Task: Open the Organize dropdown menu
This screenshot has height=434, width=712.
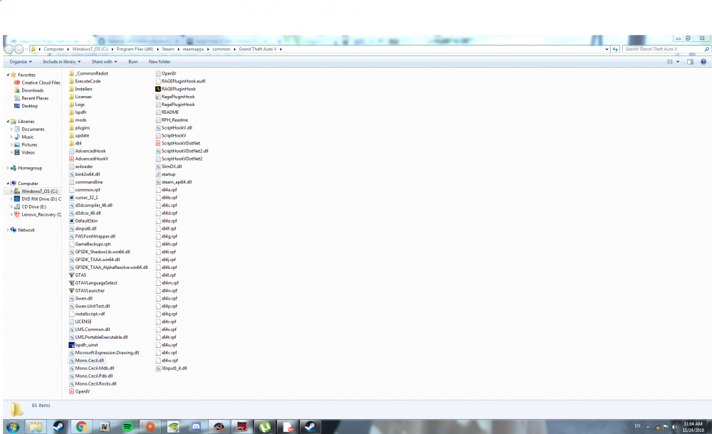Action: coord(21,62)
